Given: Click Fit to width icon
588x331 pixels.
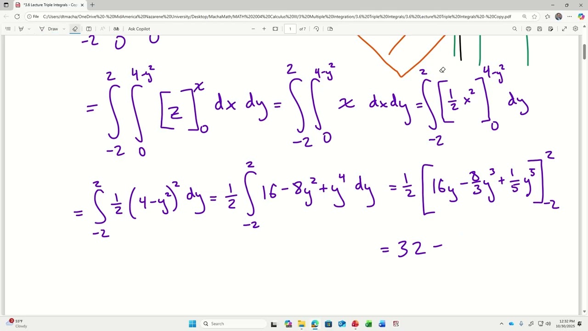Looking at the screenshot, I should click(x=275, y=29).
